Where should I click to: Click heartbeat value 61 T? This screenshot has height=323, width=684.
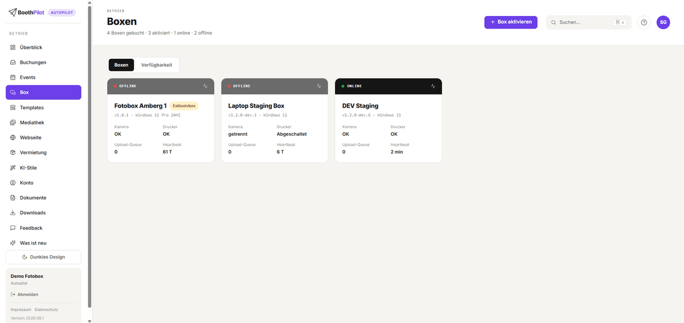(168, 152)
